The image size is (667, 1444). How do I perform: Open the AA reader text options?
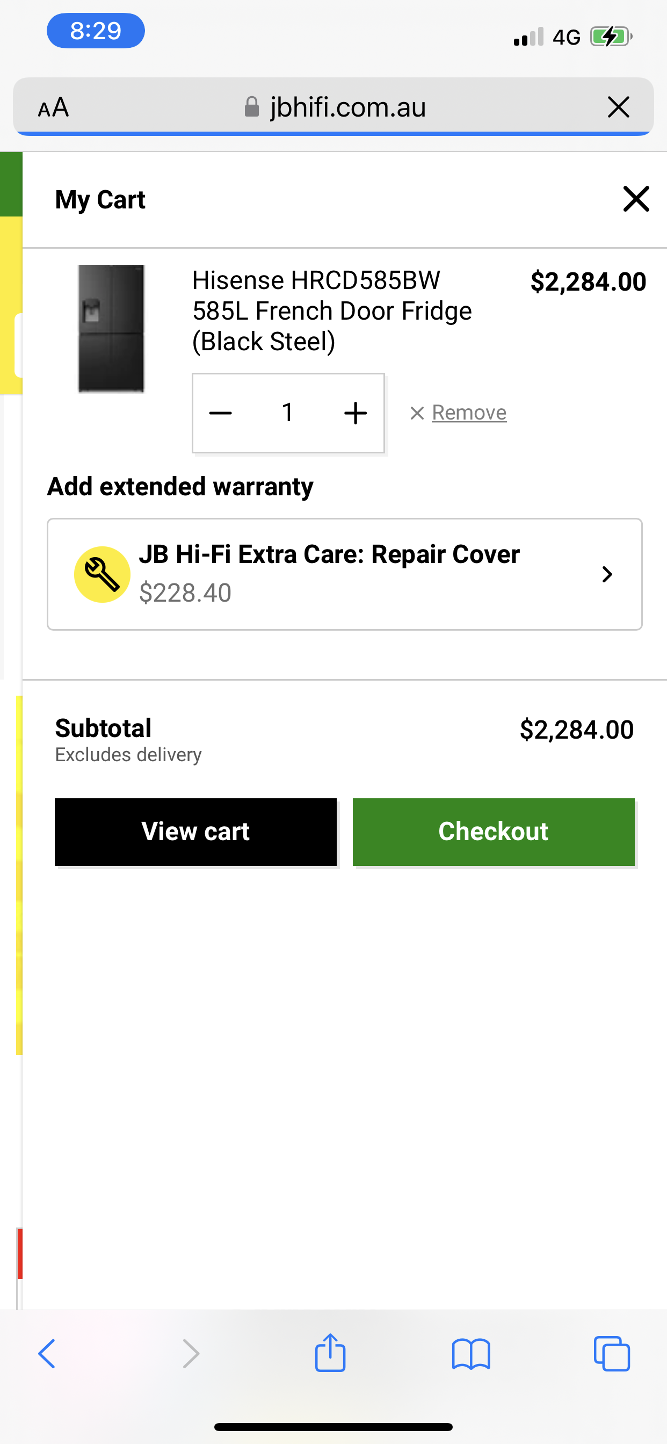[x=54, y=106]
